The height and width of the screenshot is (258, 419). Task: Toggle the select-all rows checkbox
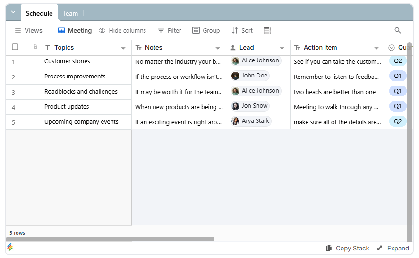click(15, 47)
